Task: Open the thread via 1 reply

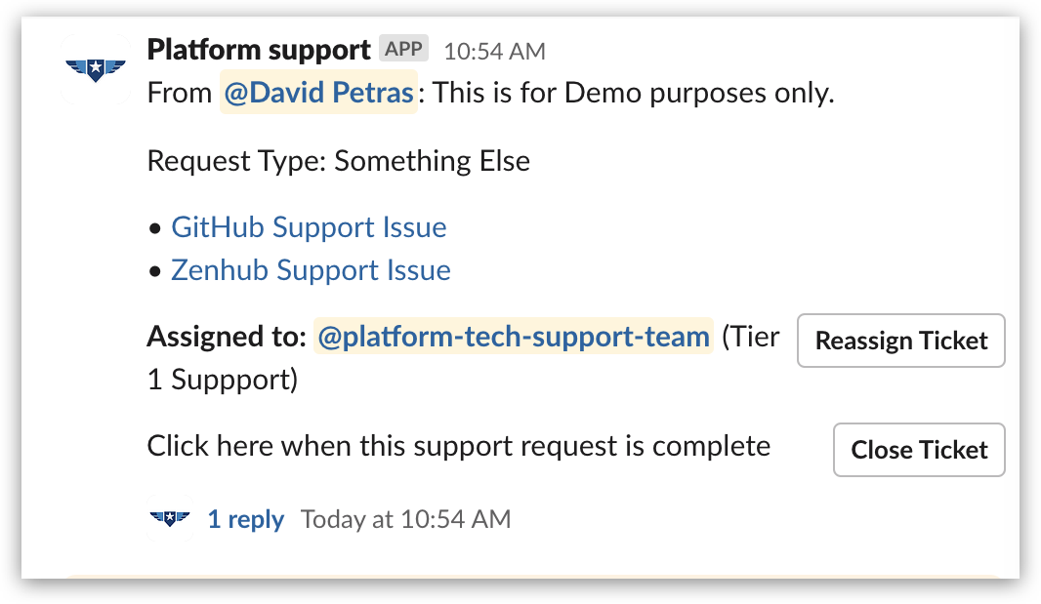Action: [x=246, y=519]
